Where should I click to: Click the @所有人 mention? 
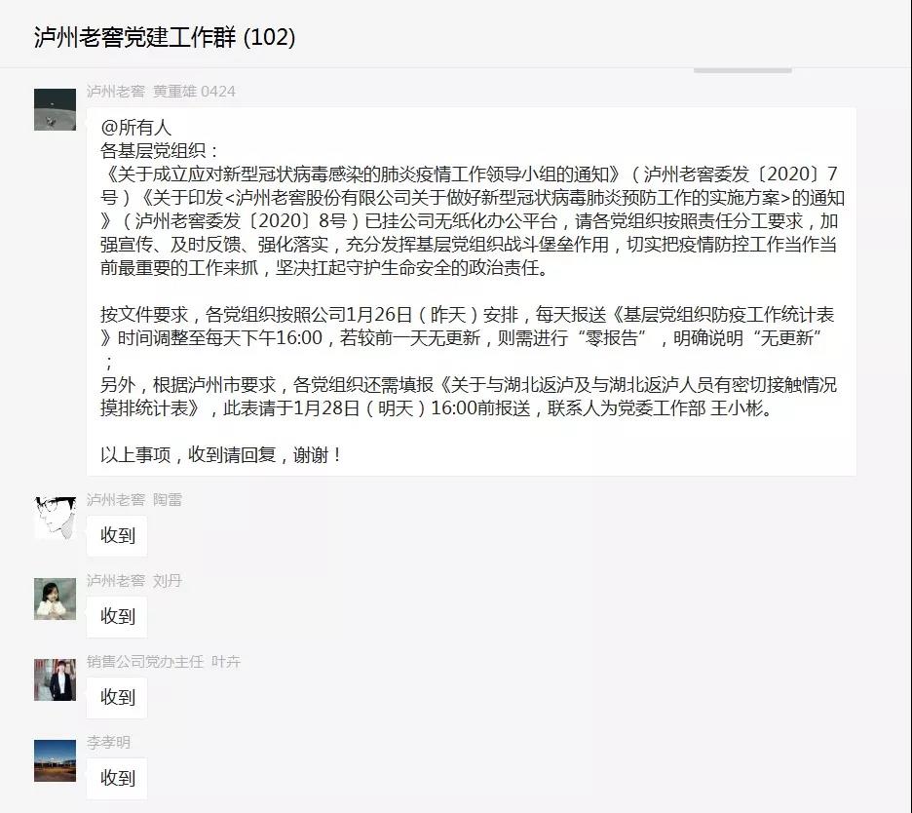coord(135,127)
